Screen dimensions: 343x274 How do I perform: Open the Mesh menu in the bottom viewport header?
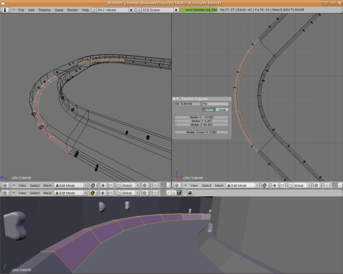pos(48,193)
